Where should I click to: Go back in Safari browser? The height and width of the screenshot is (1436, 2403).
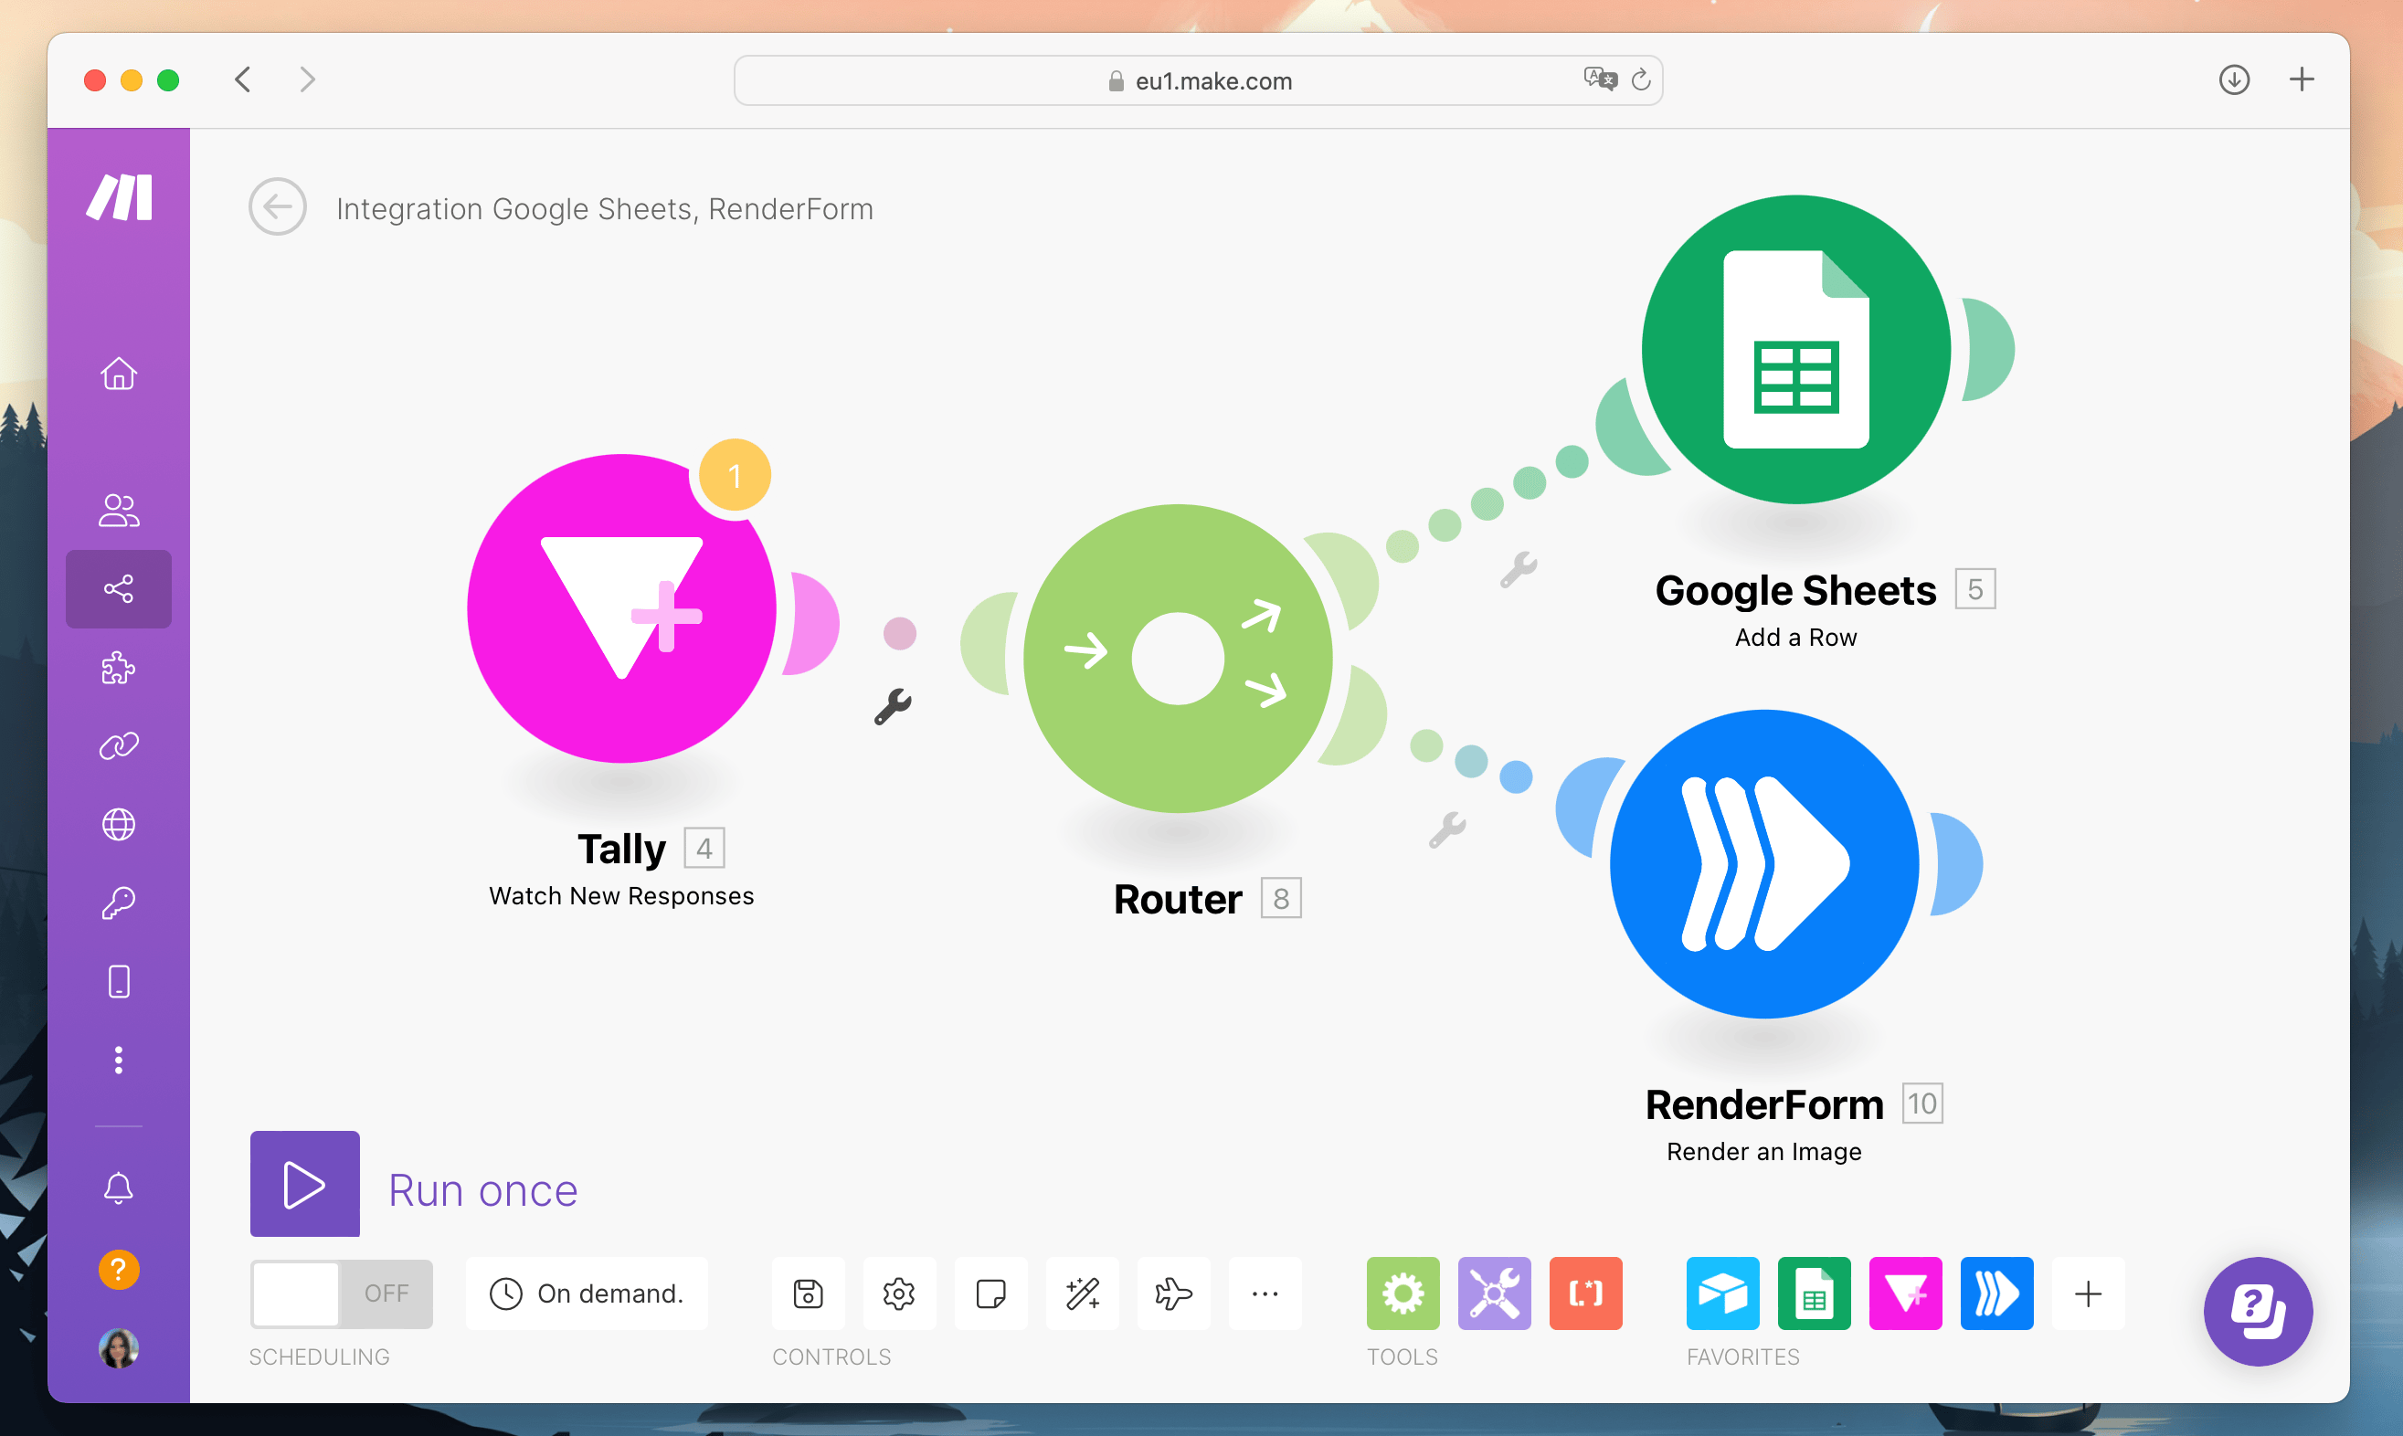(x=243, y=79)
